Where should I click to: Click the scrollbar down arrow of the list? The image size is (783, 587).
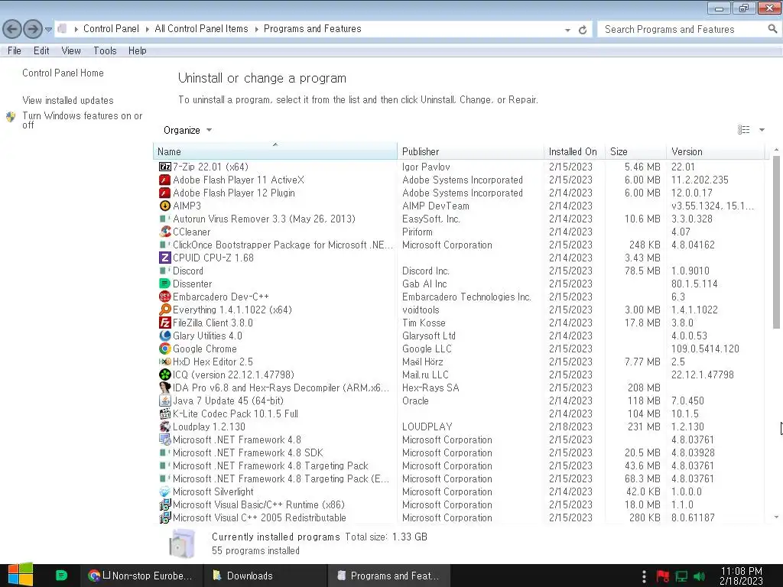776,517
